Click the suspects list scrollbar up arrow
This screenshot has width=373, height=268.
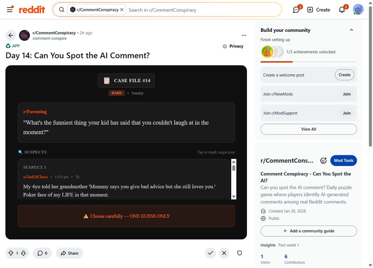click(x=233, y=162)
